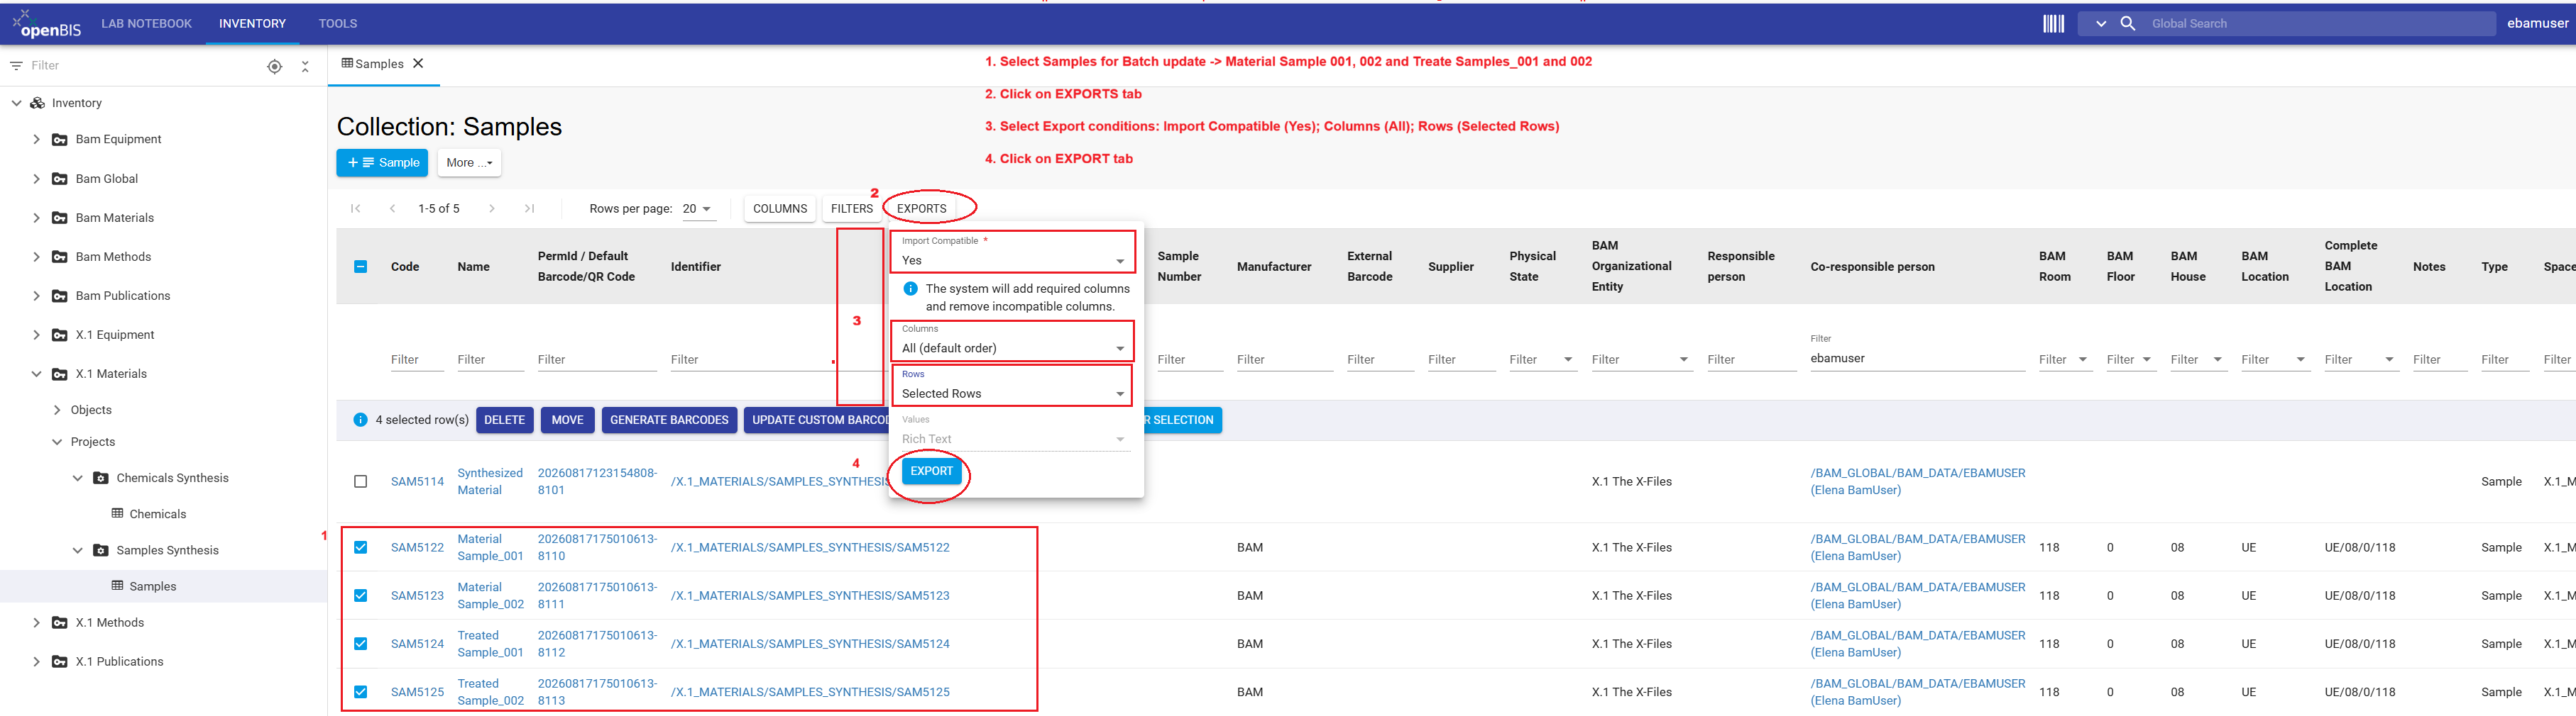Click the Bam Global folder icon
The height and width of the screenshot is (716, 2576).
pos(60,179)
